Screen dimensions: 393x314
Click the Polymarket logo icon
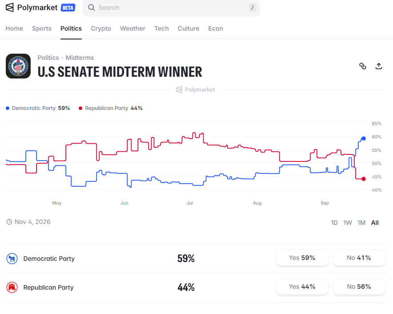(9, 8)
